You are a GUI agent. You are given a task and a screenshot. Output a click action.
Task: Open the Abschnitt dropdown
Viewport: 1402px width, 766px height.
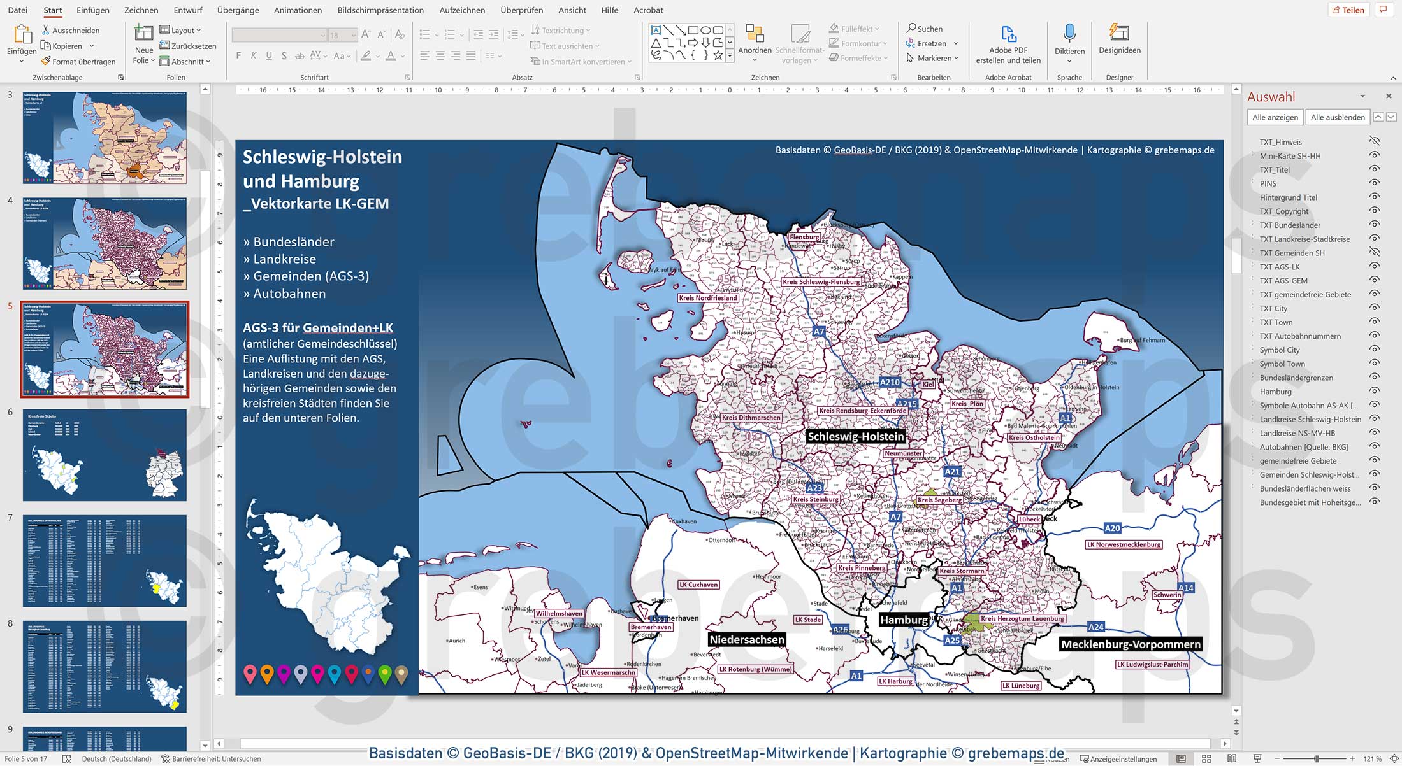coord(185,61)
